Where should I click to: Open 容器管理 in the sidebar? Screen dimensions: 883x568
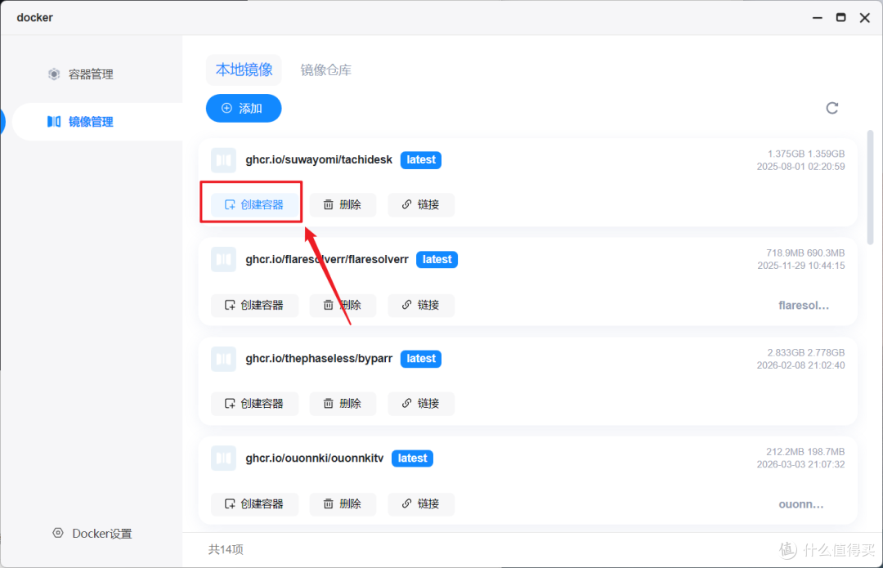91,74
